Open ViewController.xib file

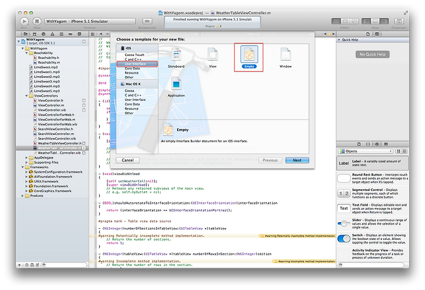coord(51,110)
